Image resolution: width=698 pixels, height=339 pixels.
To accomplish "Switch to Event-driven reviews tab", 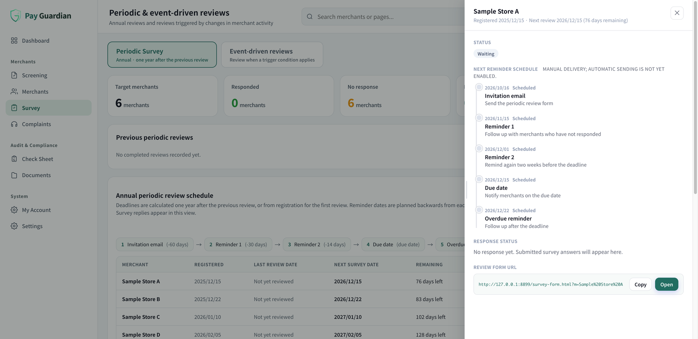I will [x=272, y=55].
